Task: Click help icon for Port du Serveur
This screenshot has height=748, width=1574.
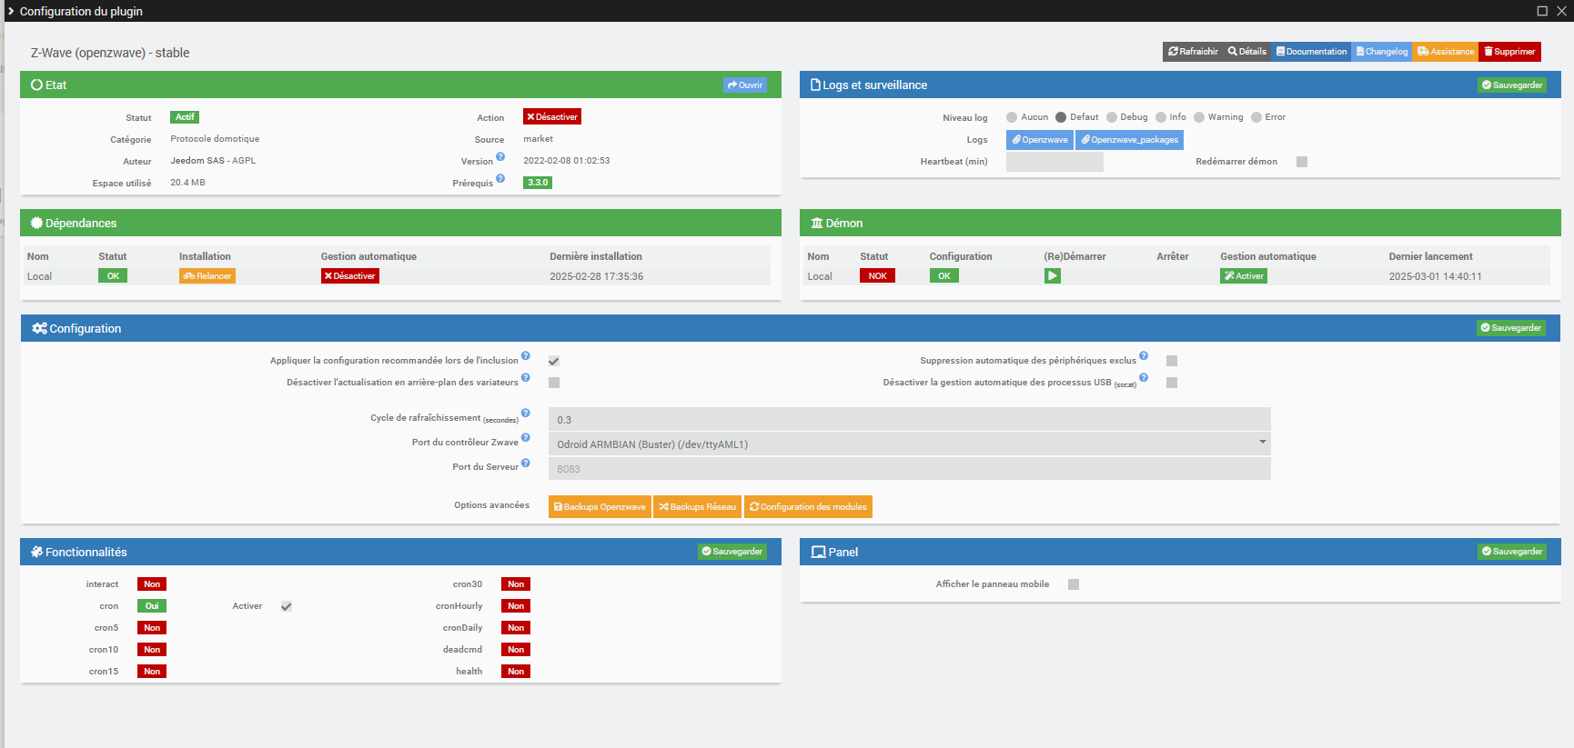Action: point(526,463)
